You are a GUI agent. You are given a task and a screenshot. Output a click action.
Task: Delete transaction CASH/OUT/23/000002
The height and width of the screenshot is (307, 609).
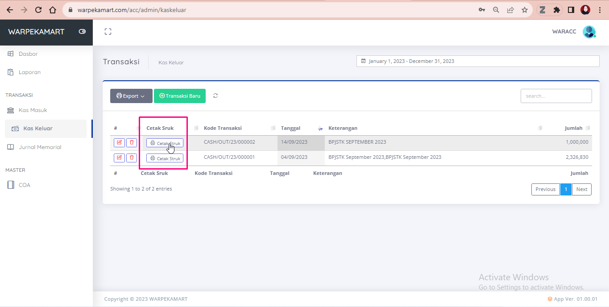tap(132, 143)
